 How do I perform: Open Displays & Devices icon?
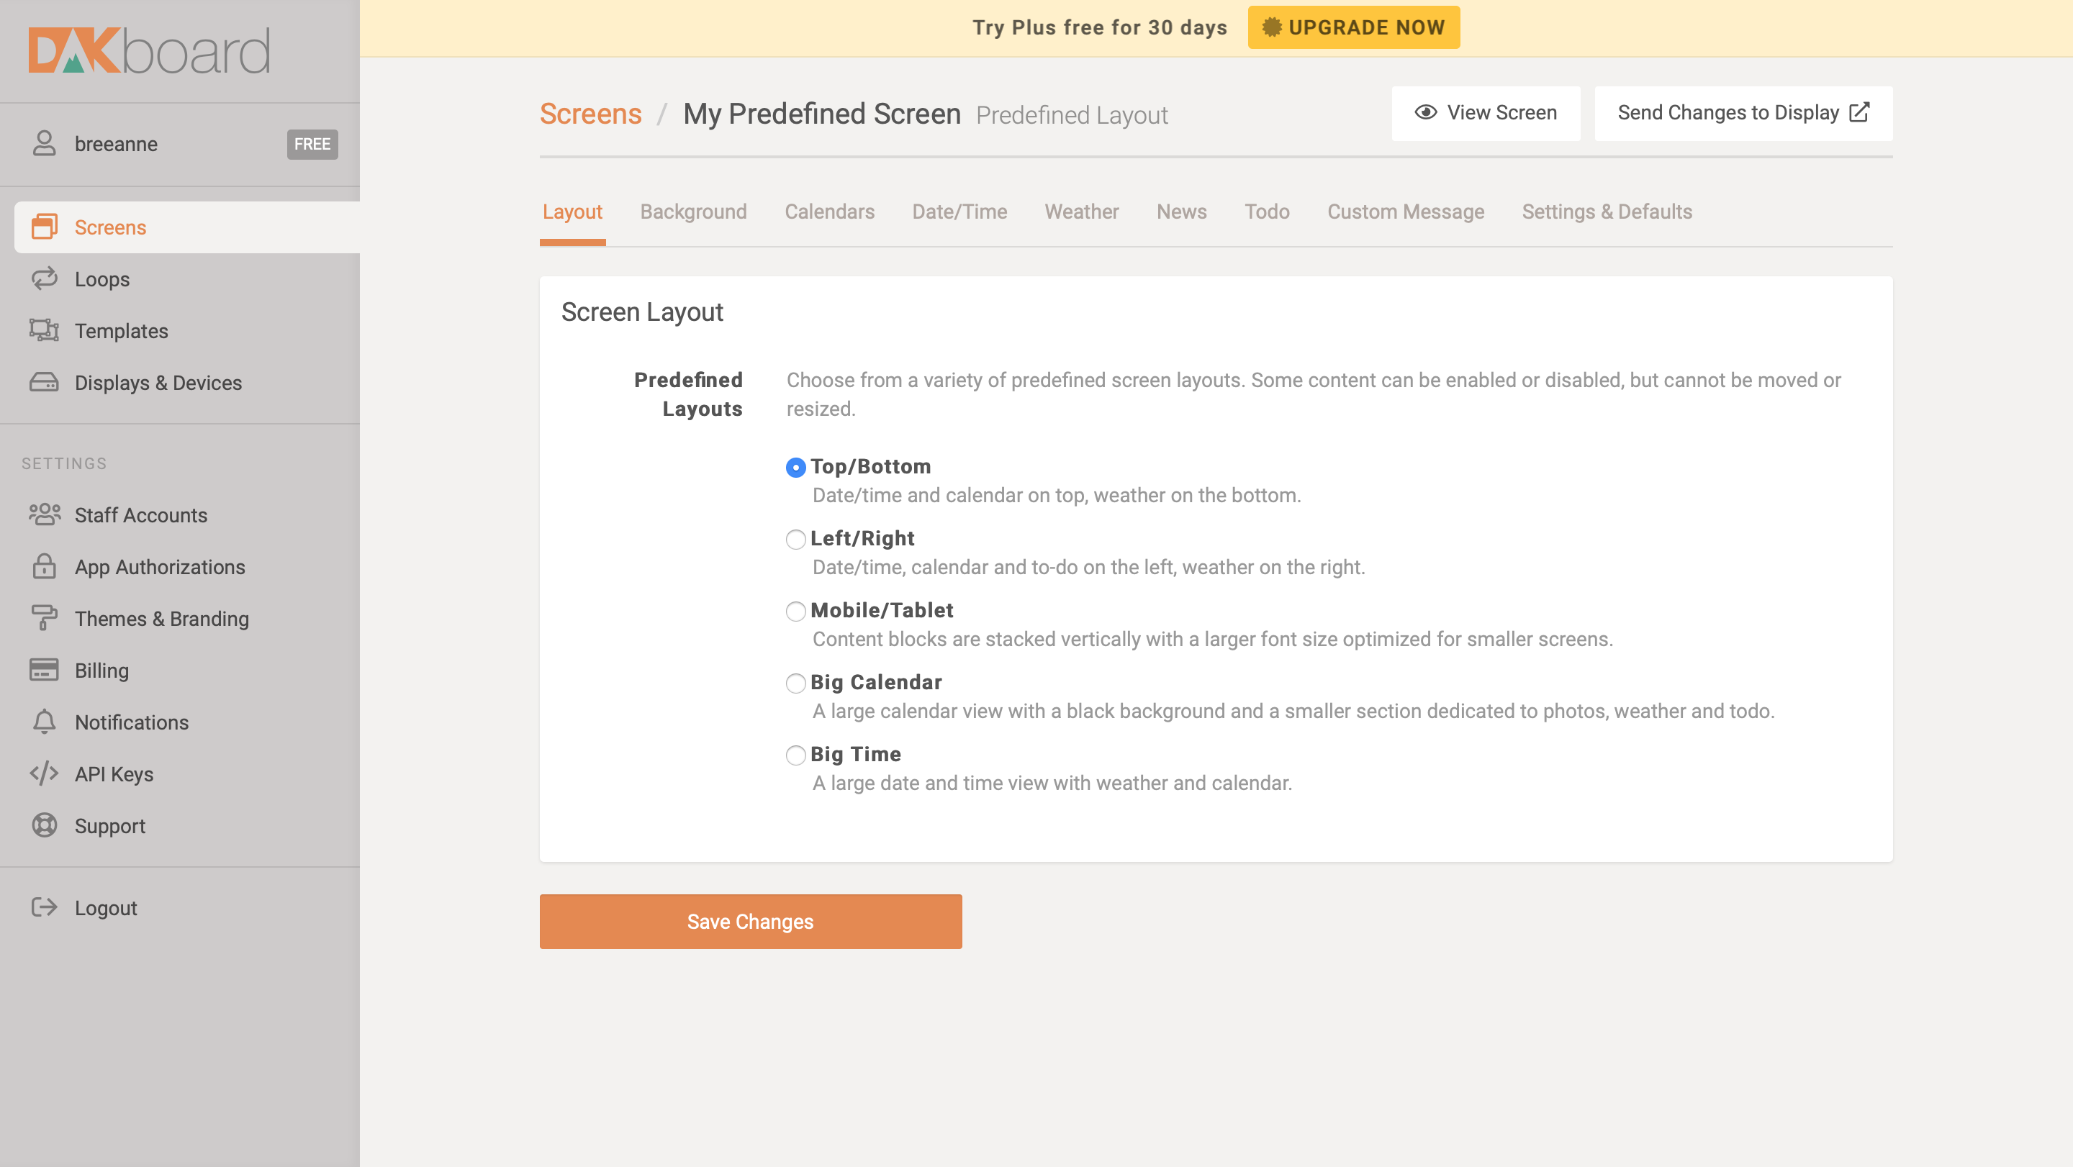pyautogui.click(x=44, y=382)
